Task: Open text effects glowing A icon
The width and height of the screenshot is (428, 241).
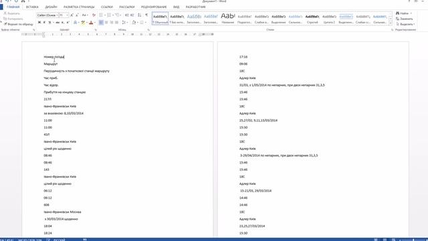Action: pos(76,22)
